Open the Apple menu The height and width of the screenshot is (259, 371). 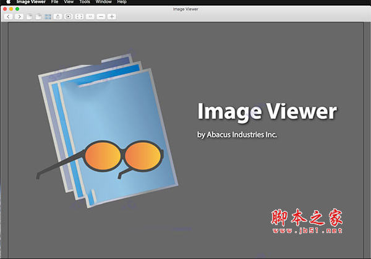point(8,2)
